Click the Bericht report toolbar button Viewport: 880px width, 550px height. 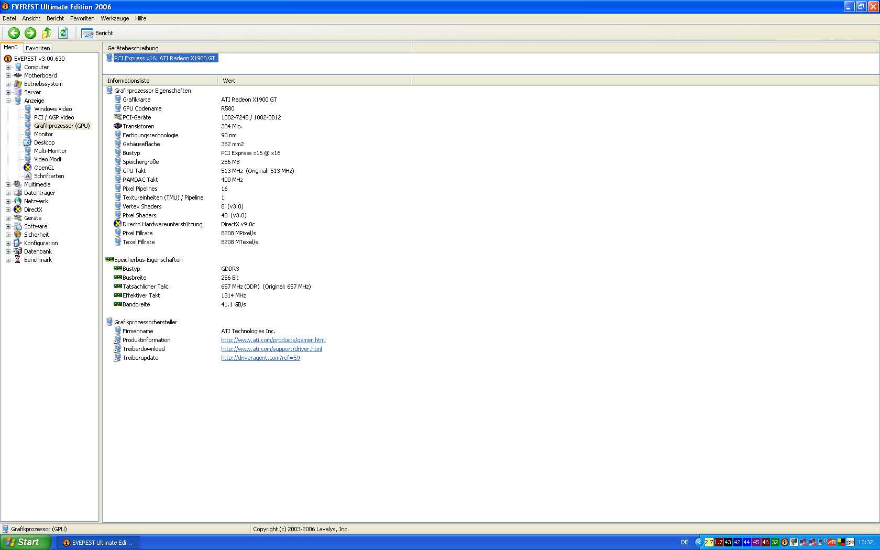tap(97, 33)
